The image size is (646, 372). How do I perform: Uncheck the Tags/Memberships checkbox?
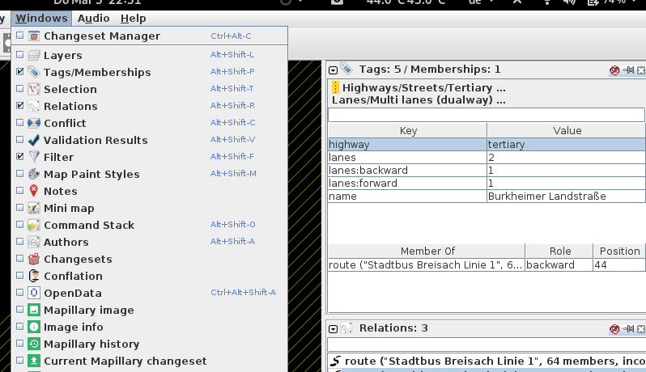19,72
